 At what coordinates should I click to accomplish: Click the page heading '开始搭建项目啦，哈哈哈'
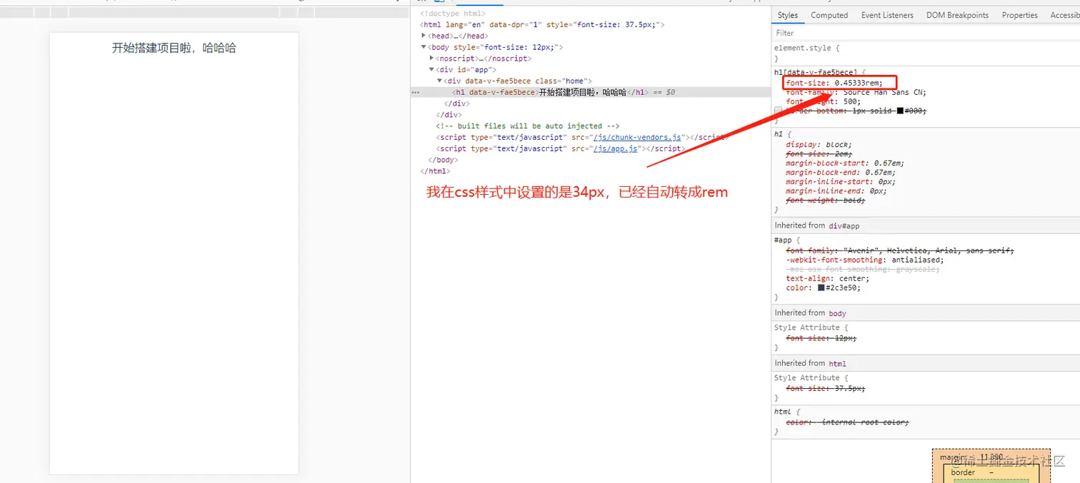pos(174,48)
